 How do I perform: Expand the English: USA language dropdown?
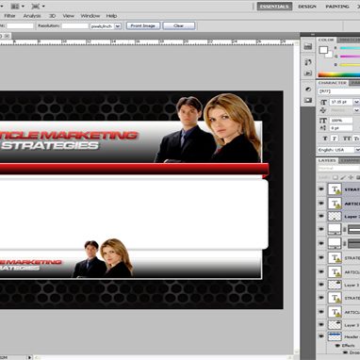[x=357, y=150]
